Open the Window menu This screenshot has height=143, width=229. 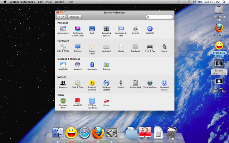(x=59, y=2)
